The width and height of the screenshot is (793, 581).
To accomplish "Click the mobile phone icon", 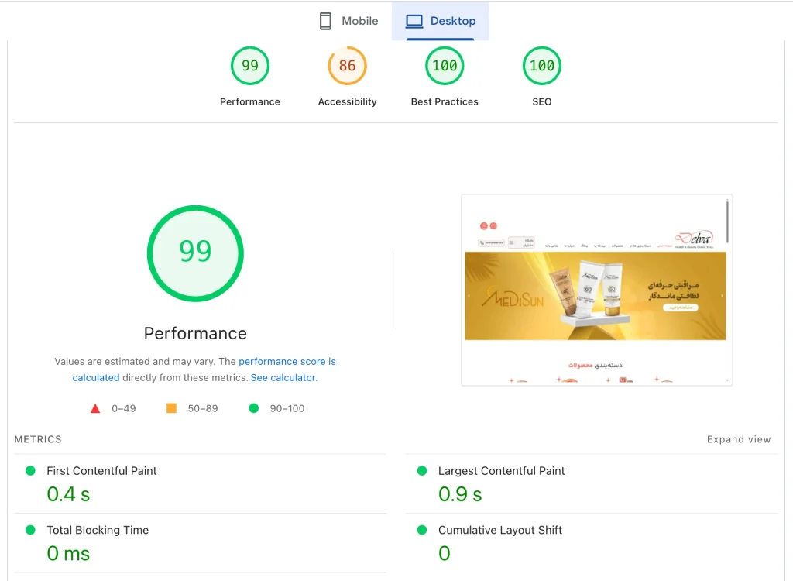I will 326,21.
